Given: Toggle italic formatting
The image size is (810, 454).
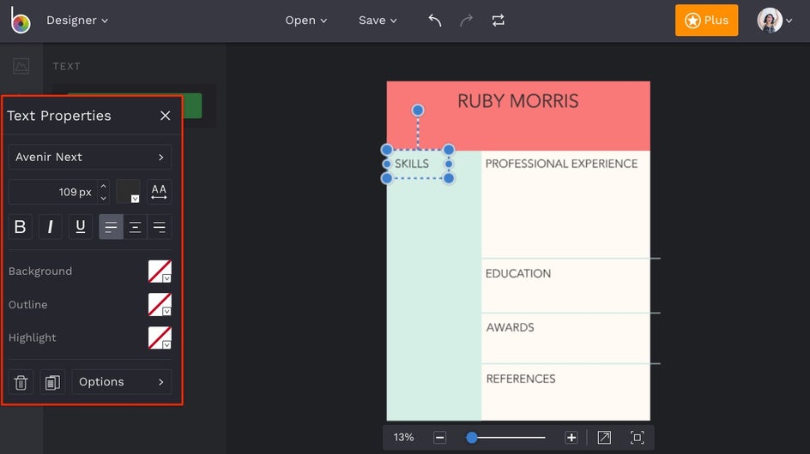Looking at the screenshot, I should point(51,227).
